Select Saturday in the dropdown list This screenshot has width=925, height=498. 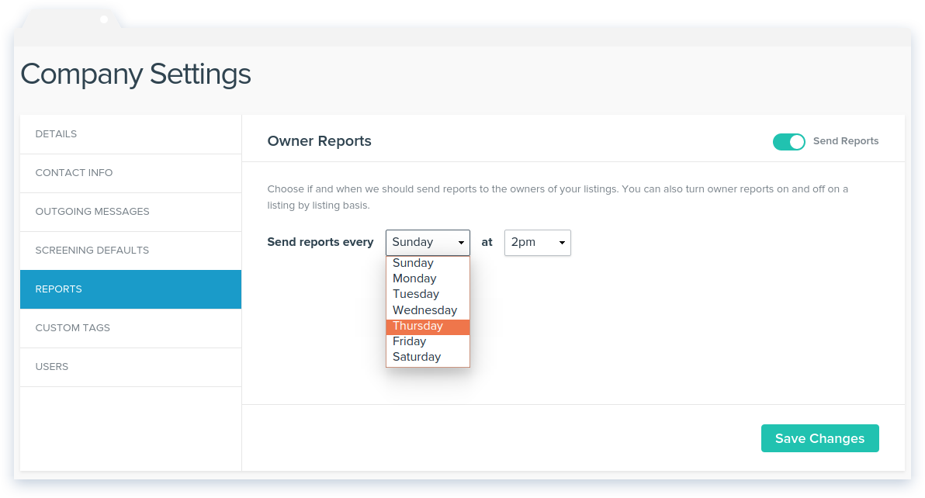428,357
